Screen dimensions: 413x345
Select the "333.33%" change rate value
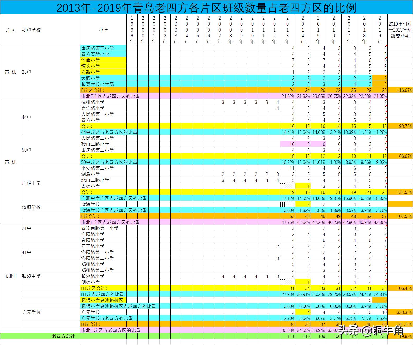(400, 312)
